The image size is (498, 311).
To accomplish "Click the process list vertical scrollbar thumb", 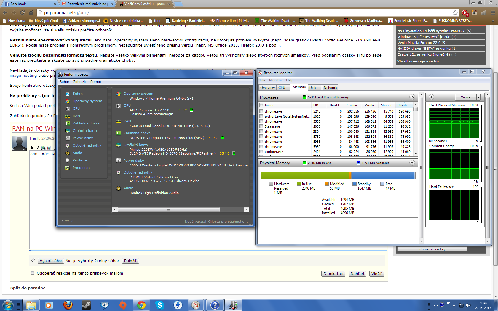I will point(416,109).
